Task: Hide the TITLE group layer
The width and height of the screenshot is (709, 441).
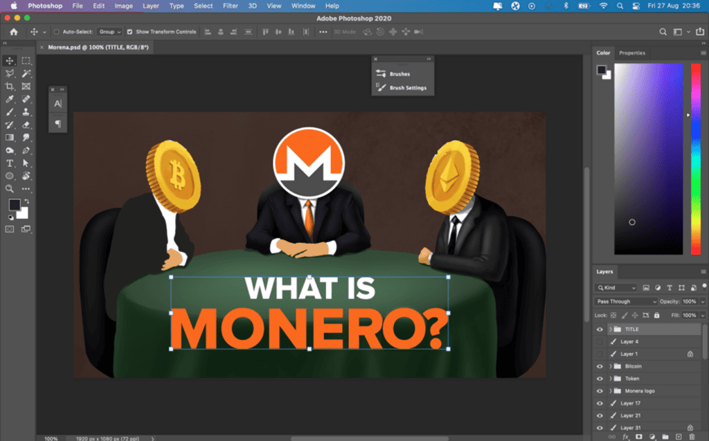Action: point(600,330)
